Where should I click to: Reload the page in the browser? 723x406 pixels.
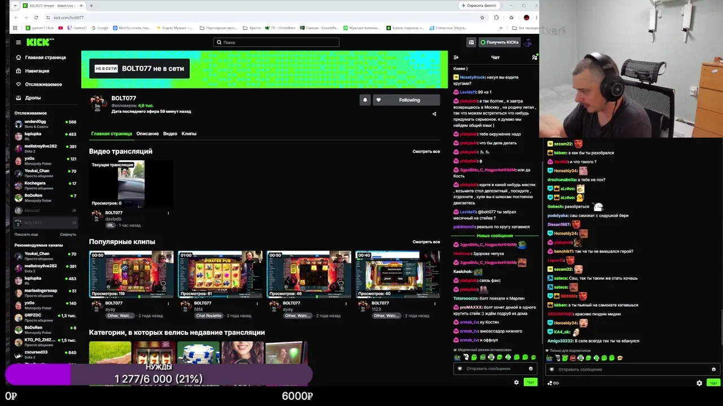[x=36, y=17]
